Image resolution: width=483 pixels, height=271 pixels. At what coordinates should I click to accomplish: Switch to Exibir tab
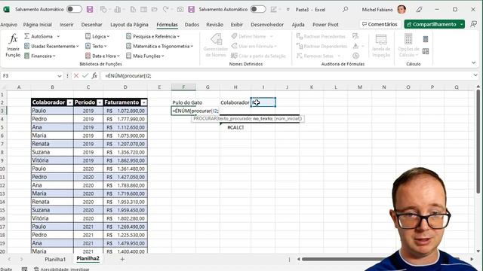coord(236,25)
